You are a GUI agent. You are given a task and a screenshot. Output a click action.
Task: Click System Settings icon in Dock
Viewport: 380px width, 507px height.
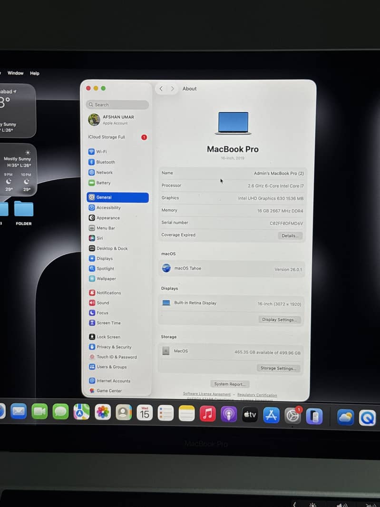pos(292,416)
